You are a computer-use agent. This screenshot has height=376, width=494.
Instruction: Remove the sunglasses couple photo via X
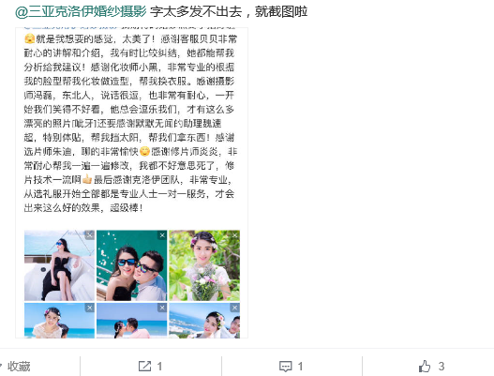162,235
